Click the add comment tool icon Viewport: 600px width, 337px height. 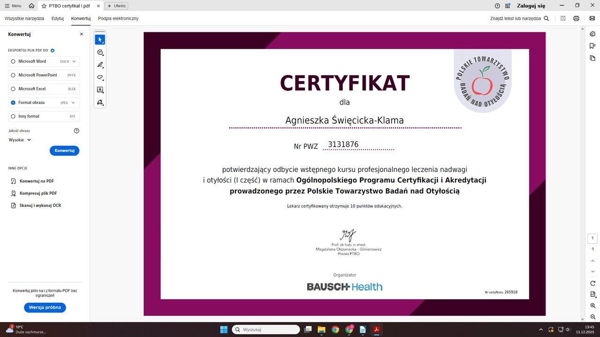[x=100, y=52]
